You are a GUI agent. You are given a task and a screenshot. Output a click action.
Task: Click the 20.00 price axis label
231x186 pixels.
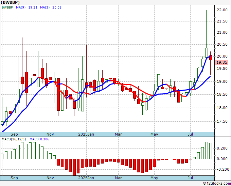222,56
